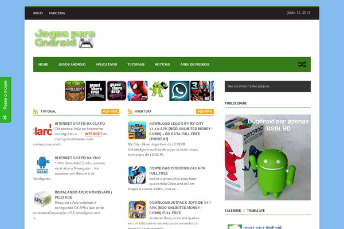Screen dimensions: 344x229
Task: Open the Aplicativos menu item
Action: pyautogui.click(x=107, y=65)
